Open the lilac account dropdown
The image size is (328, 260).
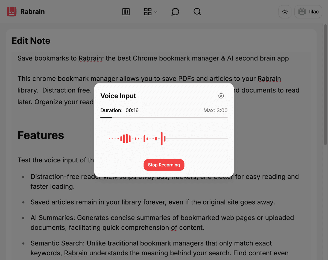pyautogui.click(x=308, y=11)
